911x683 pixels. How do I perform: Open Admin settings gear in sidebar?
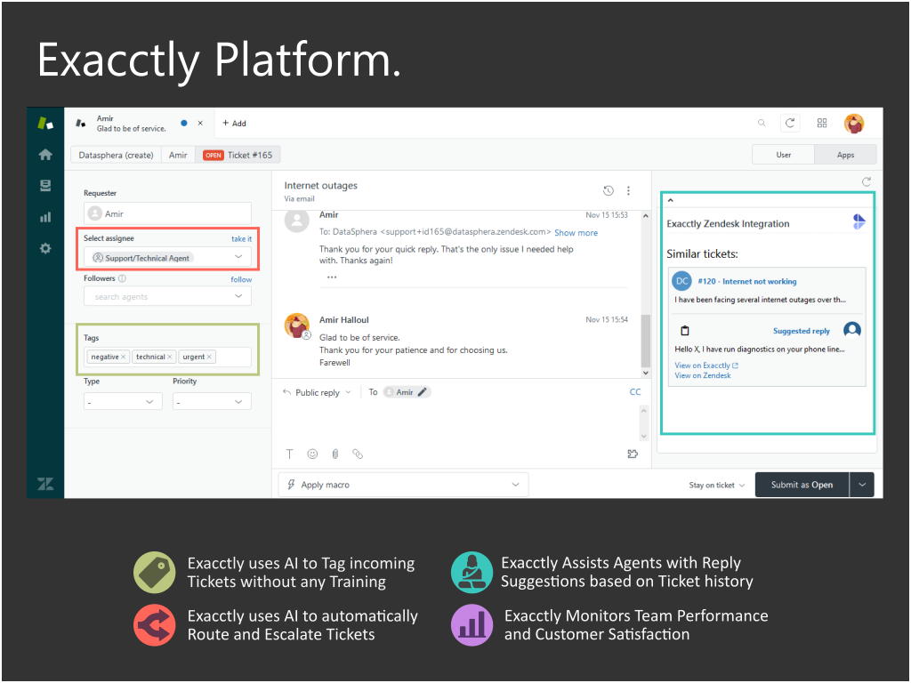tap(44, 249)
